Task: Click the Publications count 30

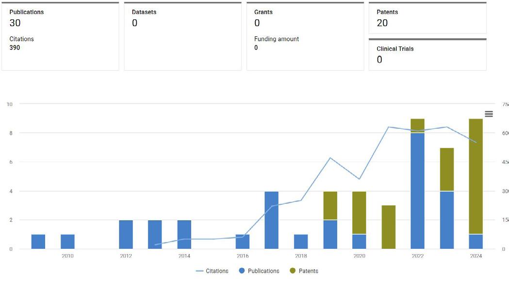Action: (15, 23)
